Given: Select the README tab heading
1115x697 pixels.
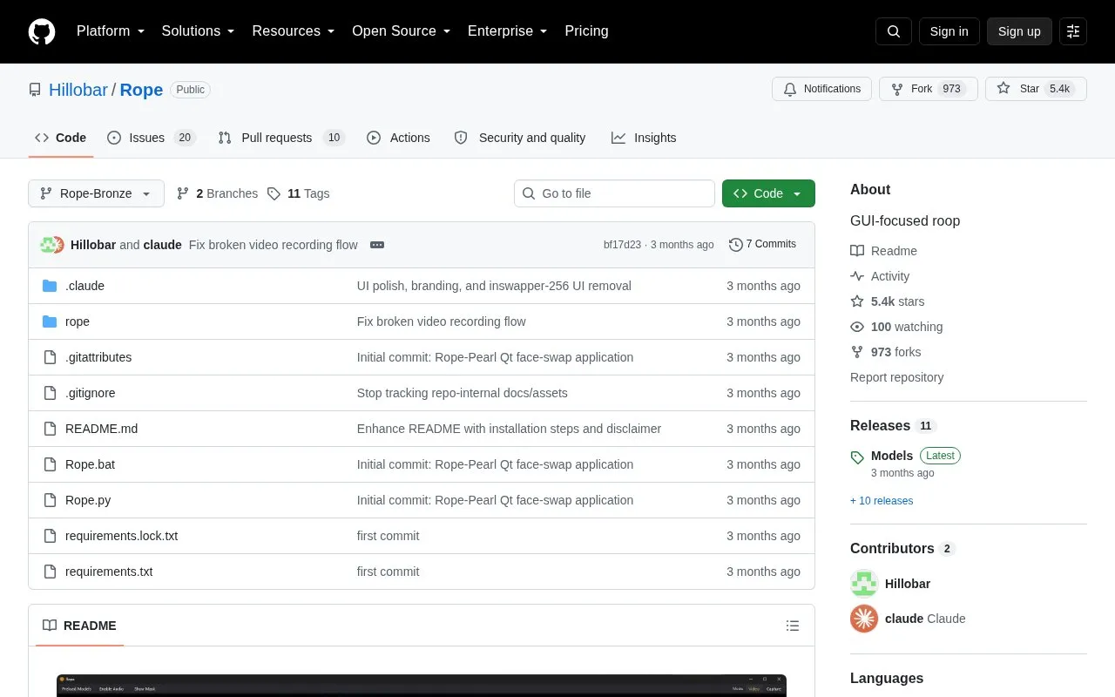Looking at the screenshot, I should 79,626.
